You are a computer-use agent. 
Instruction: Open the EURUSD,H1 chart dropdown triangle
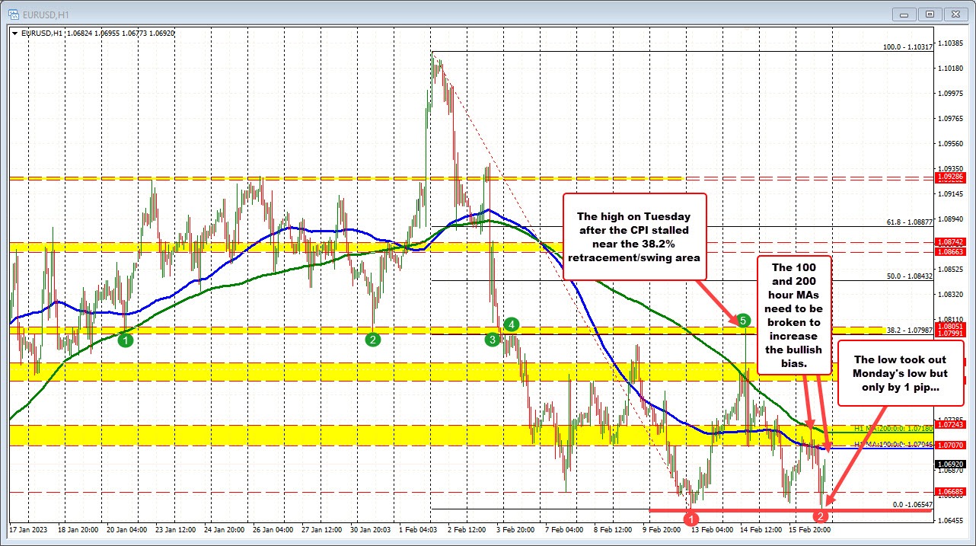14,34
